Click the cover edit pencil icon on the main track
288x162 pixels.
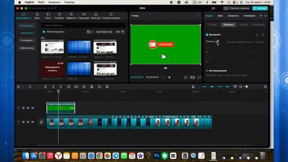[41, 122]
